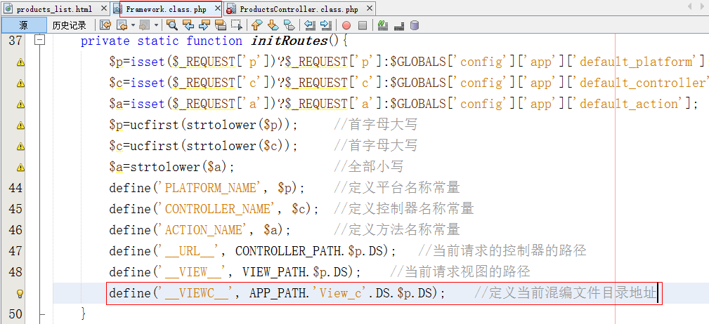Select the 源 source view button
Image resolution: width=709 pixels, height=324 pixels.
(x=23, y=25)
